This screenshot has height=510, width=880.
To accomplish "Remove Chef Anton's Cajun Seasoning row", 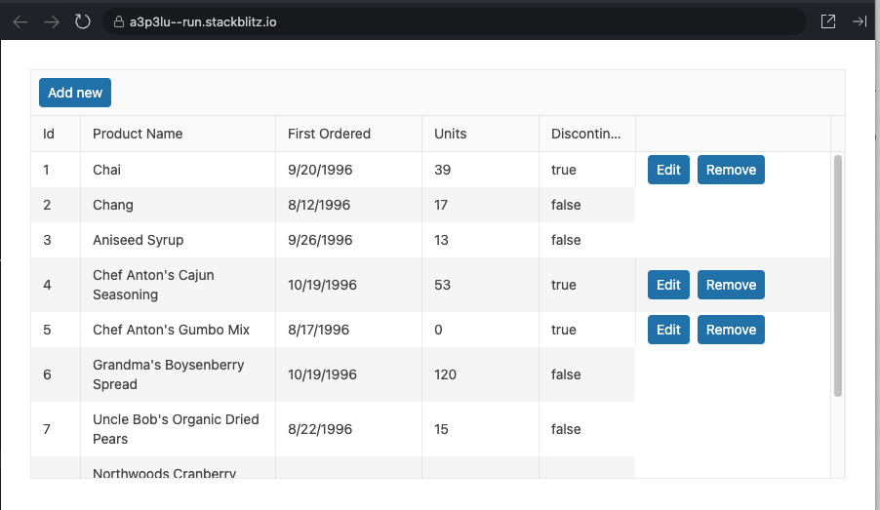I will 731,285.
